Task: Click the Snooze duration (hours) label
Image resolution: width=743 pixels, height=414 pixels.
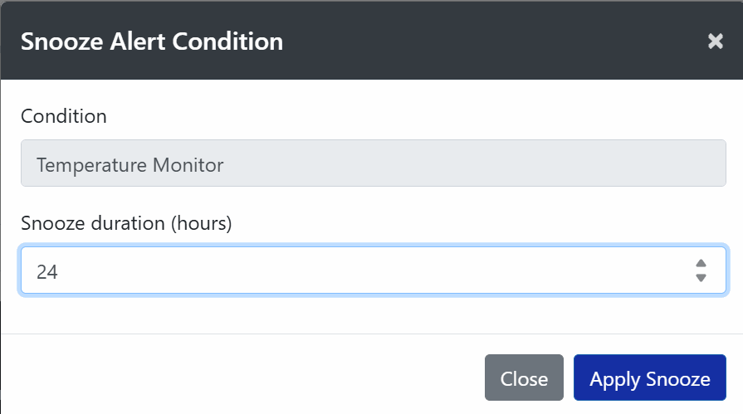Action: pos(126,223)
